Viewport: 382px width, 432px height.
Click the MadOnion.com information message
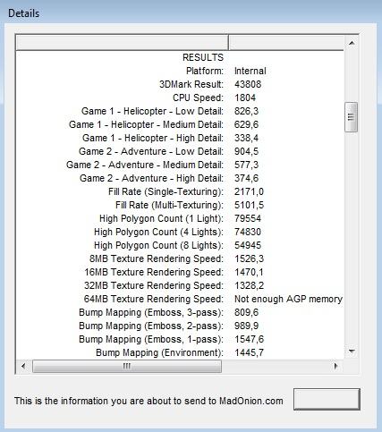click(x=149, y=401)
